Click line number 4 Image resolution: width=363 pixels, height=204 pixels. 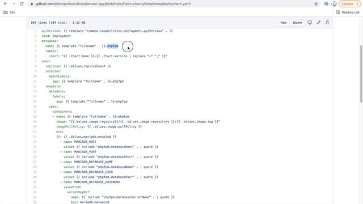pyautogui.click(x=35, y=46)
